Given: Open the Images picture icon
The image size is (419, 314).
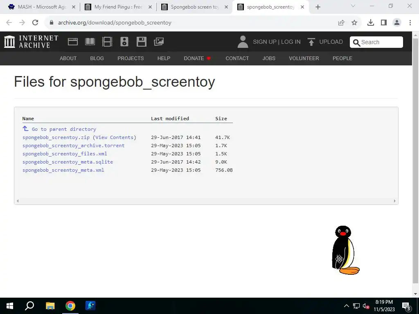Looking at the screenshot, I should 159,42.
